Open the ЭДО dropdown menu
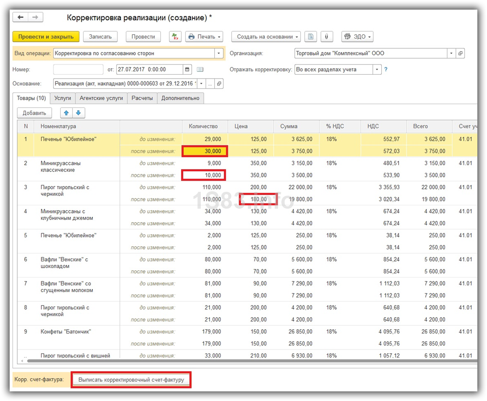 [x=357, y=37]
